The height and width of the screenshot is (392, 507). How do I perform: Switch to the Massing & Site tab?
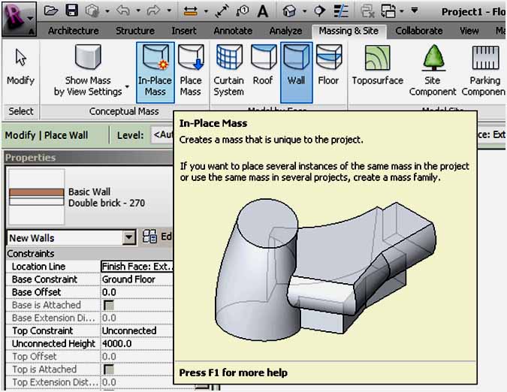[349, 31]
